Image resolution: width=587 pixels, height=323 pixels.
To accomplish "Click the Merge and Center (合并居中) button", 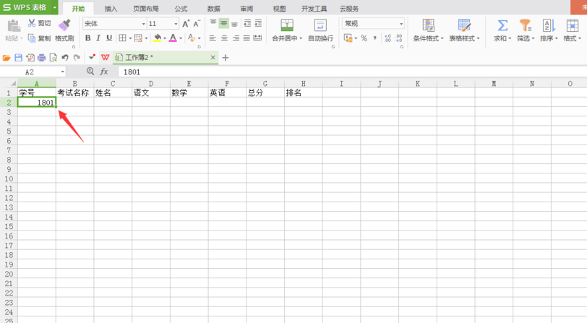I will pos(287,30).
